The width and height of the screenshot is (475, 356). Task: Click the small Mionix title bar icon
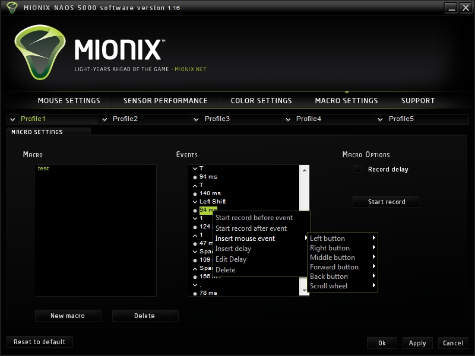[12, 8]
